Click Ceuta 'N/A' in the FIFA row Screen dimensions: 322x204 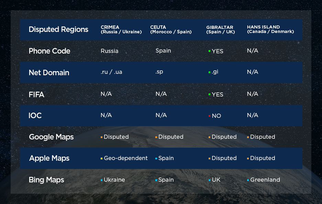point(161,94)
